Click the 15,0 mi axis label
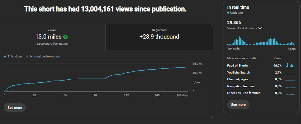Screen dimensions: 301x124 [197, 64]
